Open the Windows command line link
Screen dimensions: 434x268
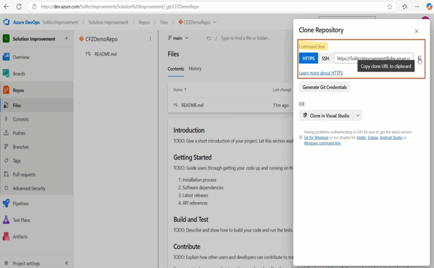[322, 143]
